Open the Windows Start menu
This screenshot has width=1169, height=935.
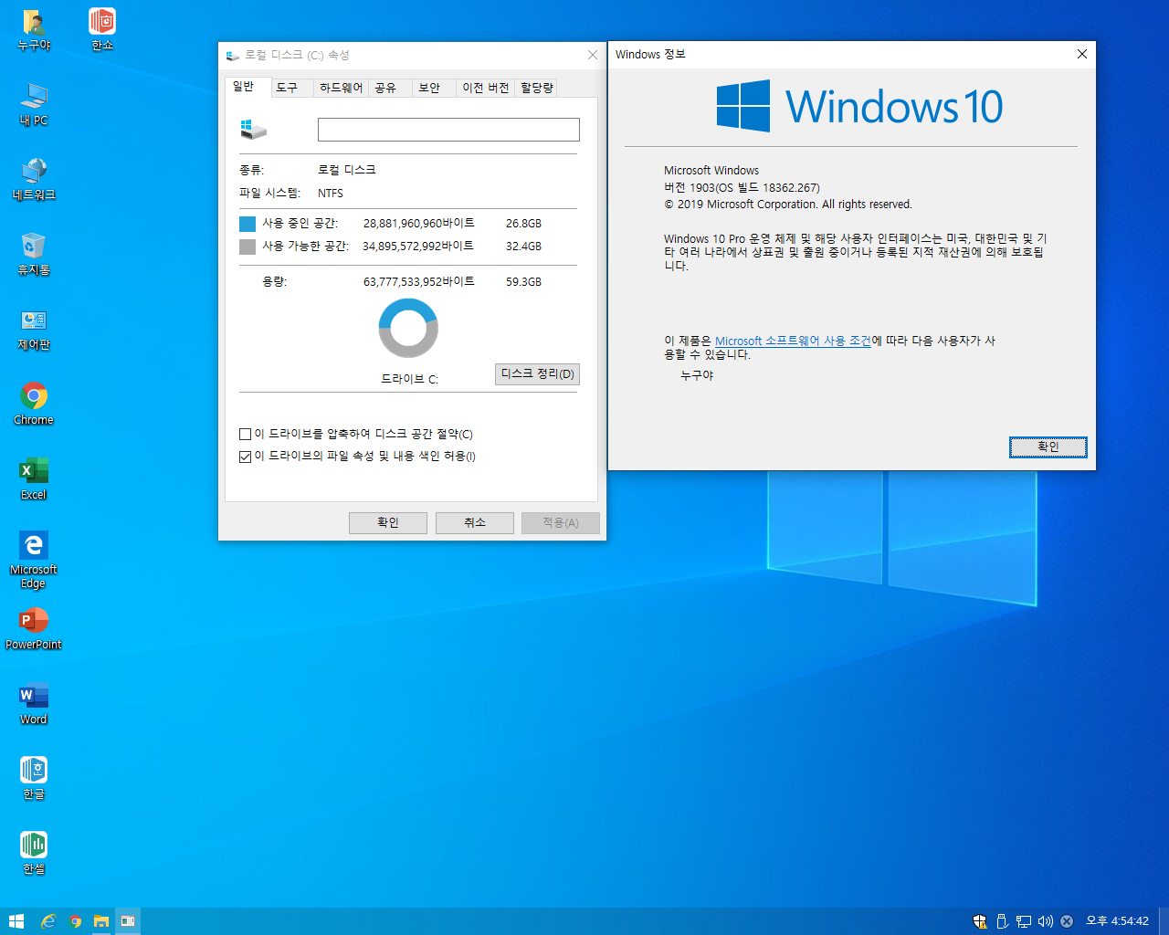[16, 921]
